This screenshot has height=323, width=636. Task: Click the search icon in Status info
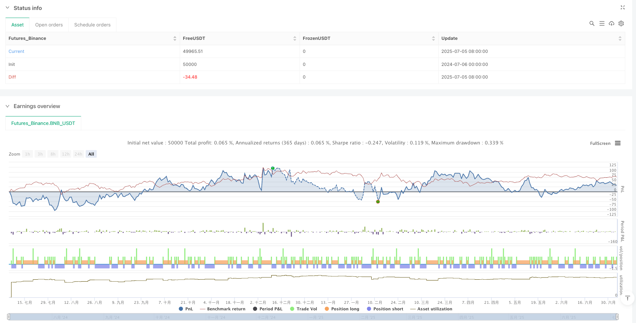pyautogui.click(x=592, y=24)
